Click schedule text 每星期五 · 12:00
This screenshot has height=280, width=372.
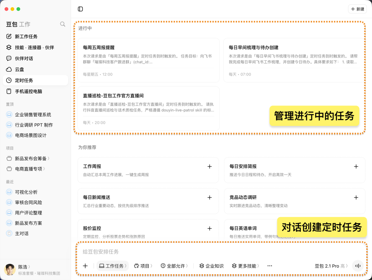(97, 74)
